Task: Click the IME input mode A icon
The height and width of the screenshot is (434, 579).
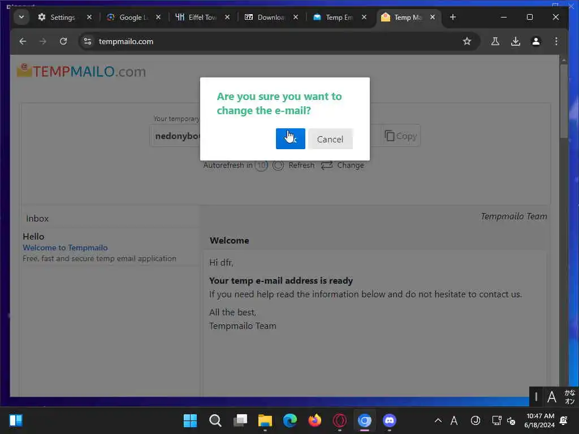Action: click(x=454, y=420)
